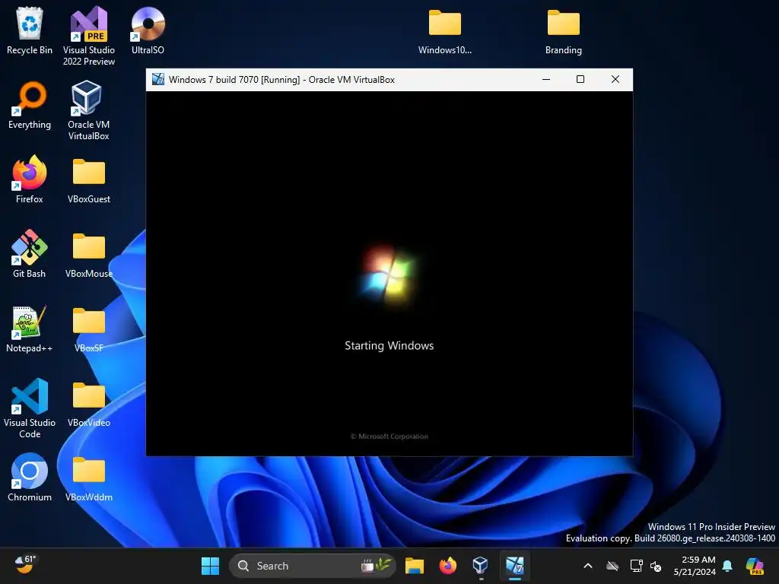Viewport: 779px width, 584px height.
Task: Minimize the Windows 7 build 7070 VM window
Action: tap(546, 79)
